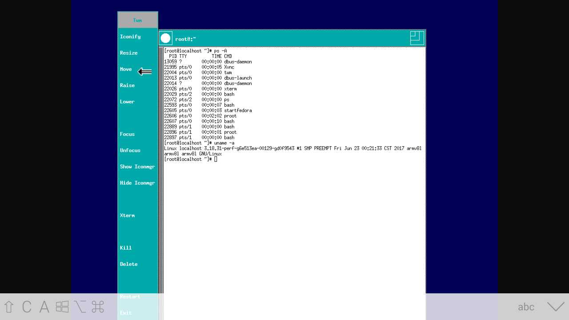Click the 21995 Xvnc process row

pos(199,67)
